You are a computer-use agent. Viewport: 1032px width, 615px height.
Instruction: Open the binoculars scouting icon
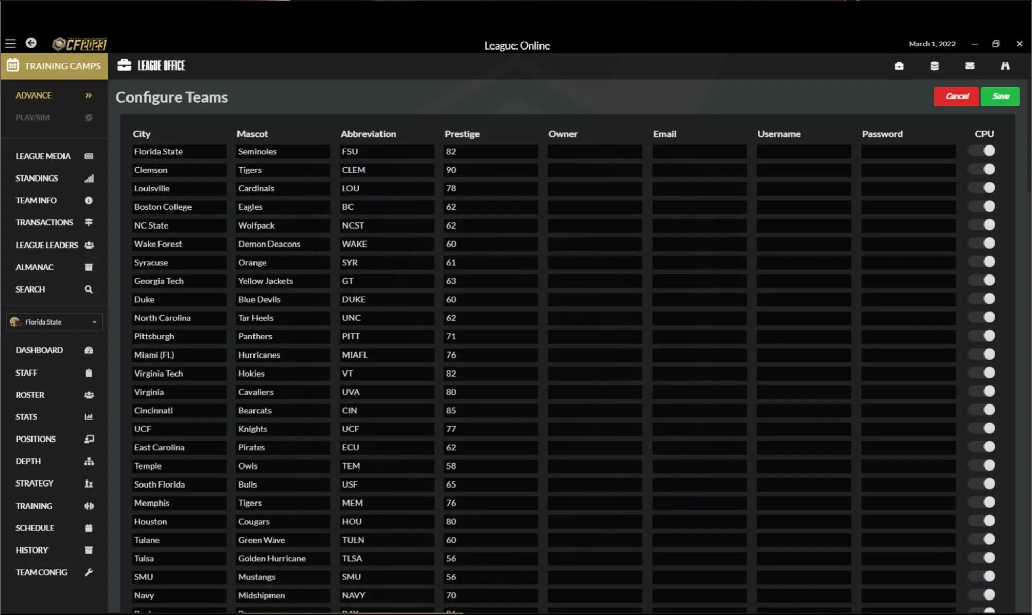[x=1005, y=66]
